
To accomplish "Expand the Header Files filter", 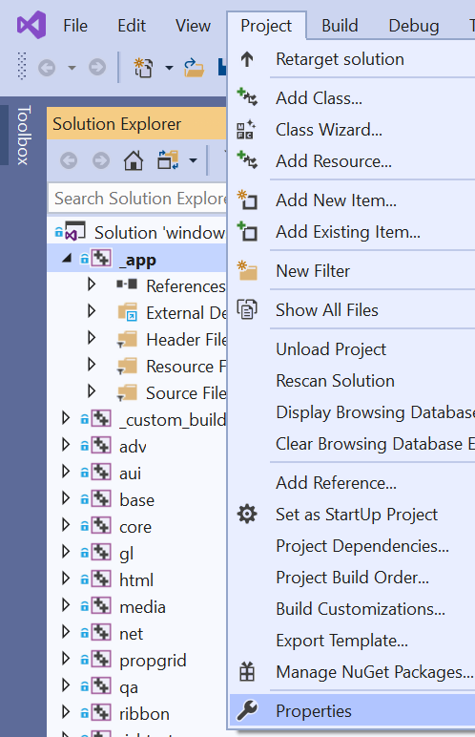I will point(92,338).
